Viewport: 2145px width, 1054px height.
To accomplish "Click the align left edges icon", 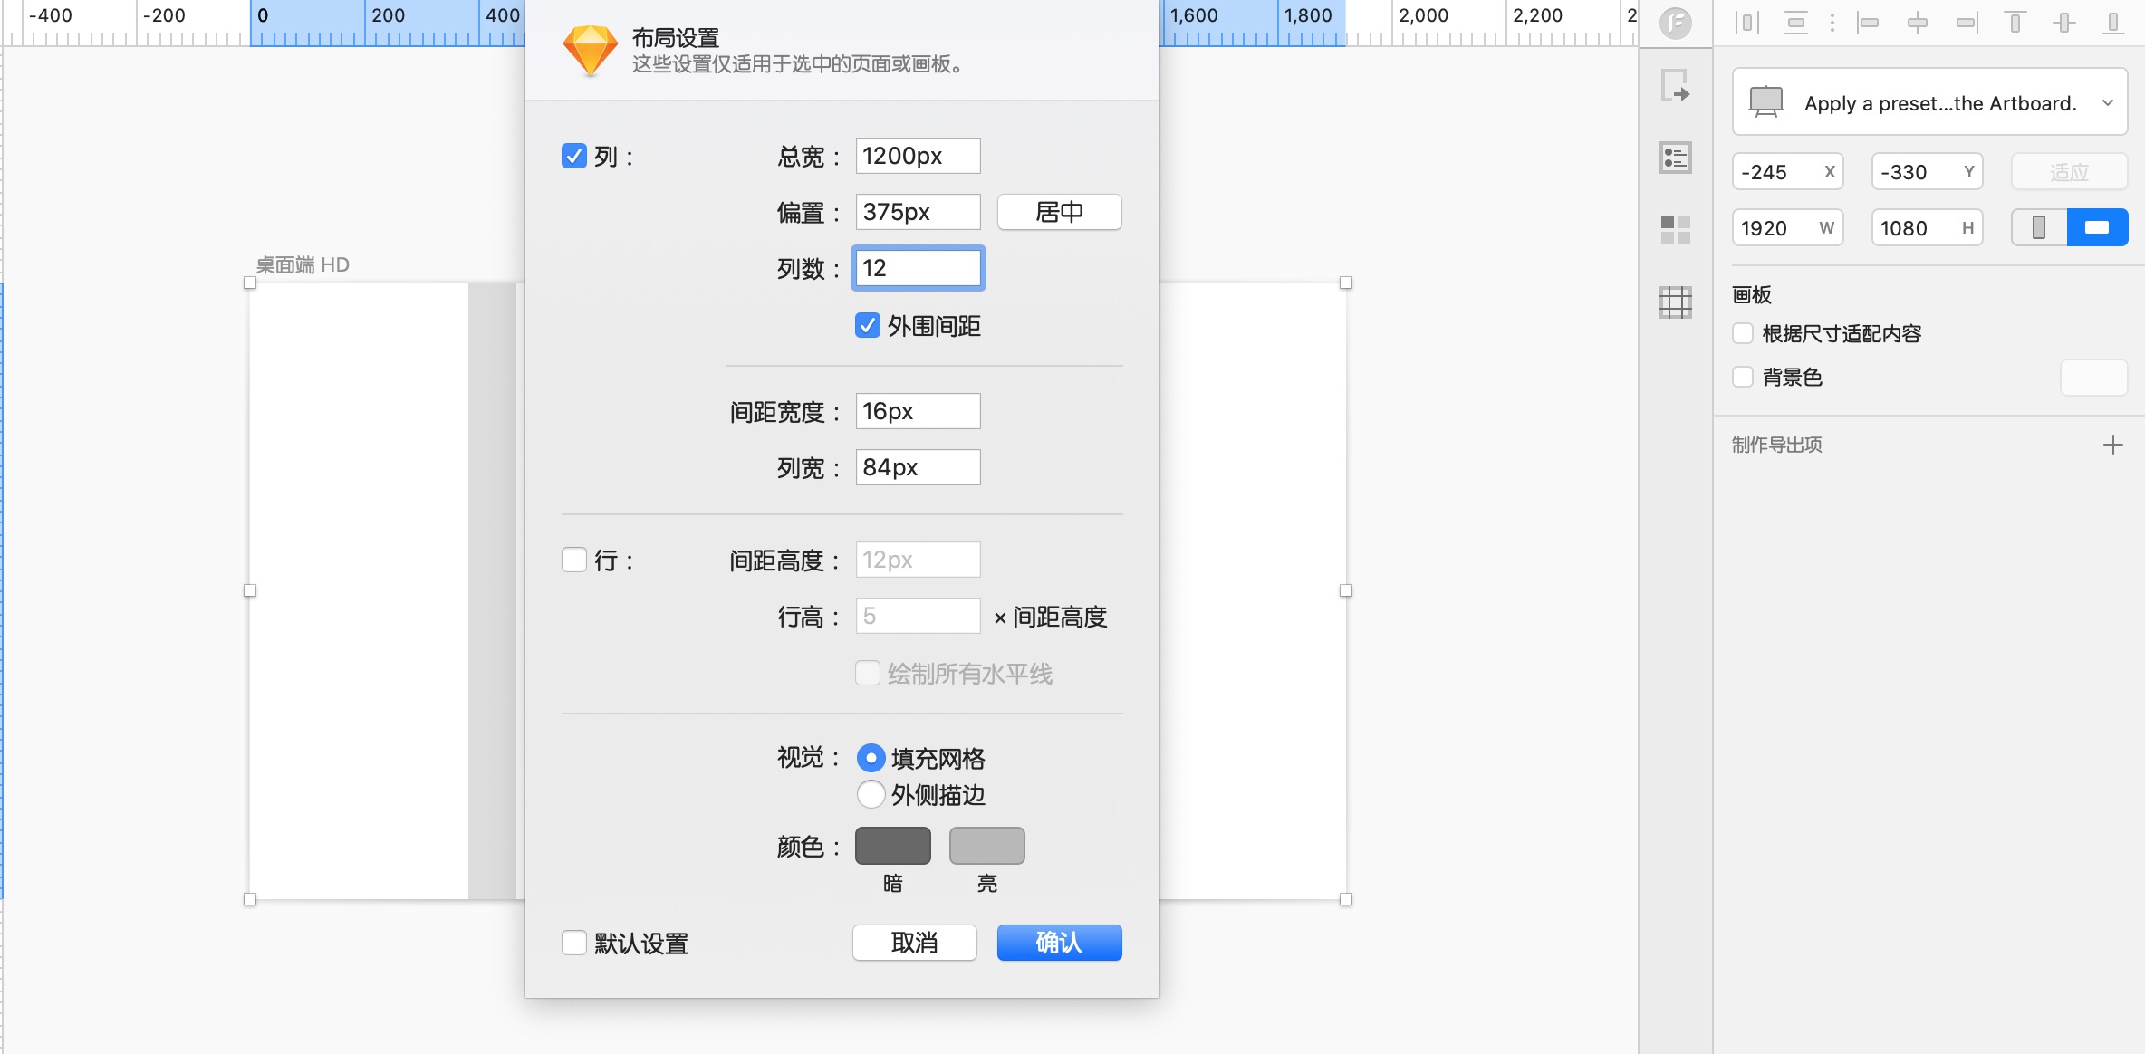I will point(1868,23).
